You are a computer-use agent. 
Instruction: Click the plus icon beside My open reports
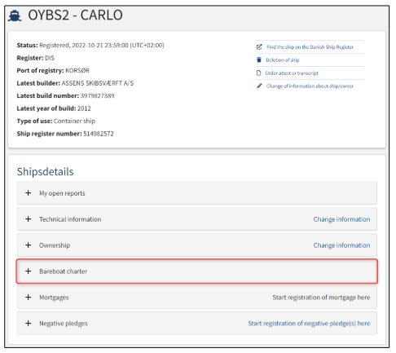(x=29, y=193)
